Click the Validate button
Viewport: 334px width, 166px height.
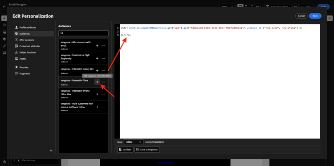tap(125, 150)
